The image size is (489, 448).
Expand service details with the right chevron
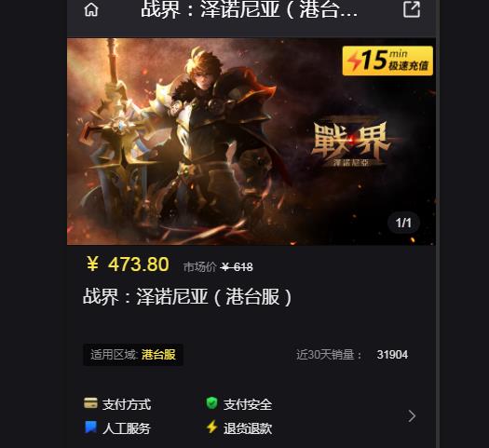tap(412, 416)
